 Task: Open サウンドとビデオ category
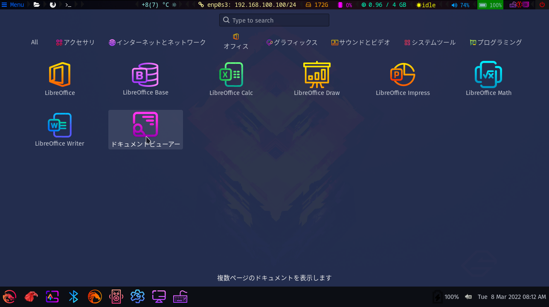point(361,42)
